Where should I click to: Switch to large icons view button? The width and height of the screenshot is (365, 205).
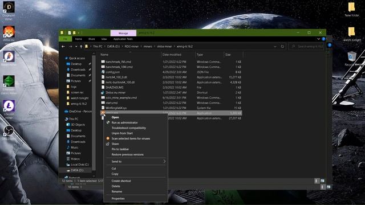point(322,181)
